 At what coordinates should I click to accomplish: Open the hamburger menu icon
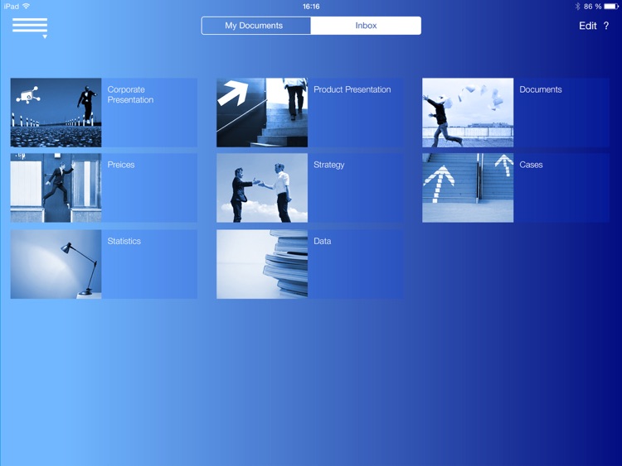click(x=30, y=27)
